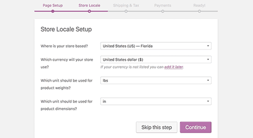Click the Payments step circle marker
This screenshot has width=253, height=138.
163,11
